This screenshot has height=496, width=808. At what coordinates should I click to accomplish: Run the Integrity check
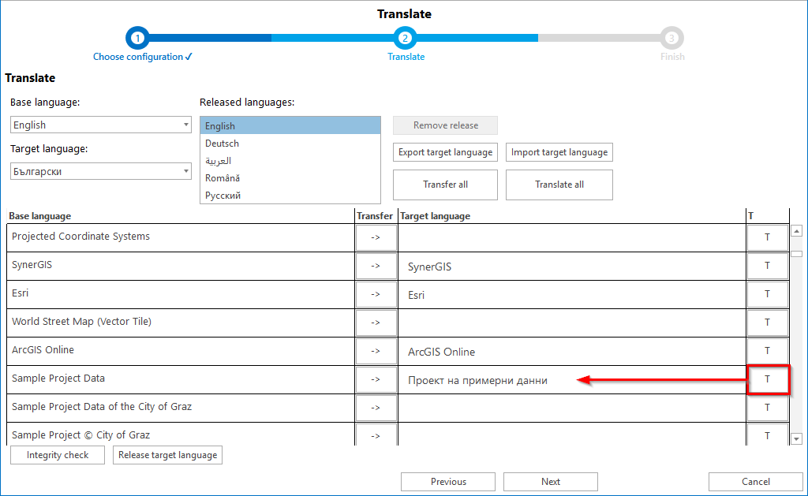pyautogui.click(x=57, y=455)
